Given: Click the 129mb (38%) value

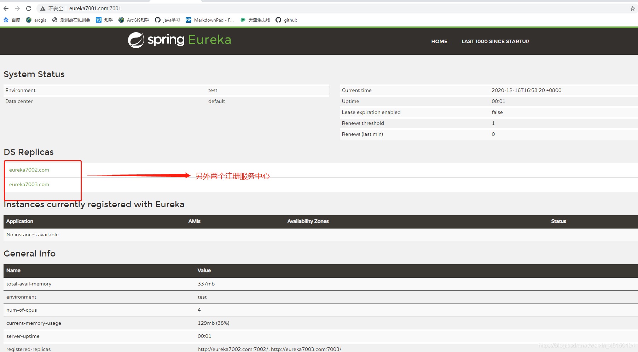Looking at the screenshot, I should point(214,323).
